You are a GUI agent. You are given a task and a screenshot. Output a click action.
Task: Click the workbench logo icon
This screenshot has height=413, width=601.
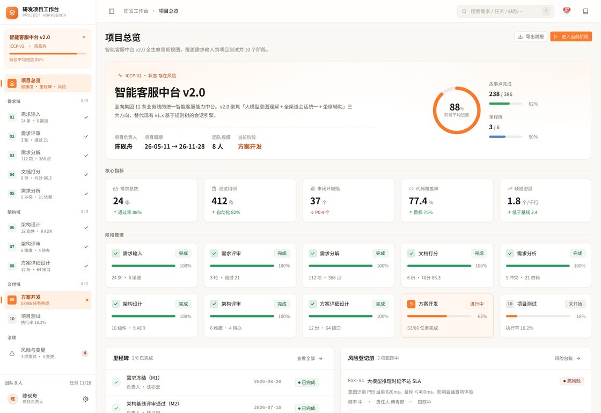(x=12, y=12)
